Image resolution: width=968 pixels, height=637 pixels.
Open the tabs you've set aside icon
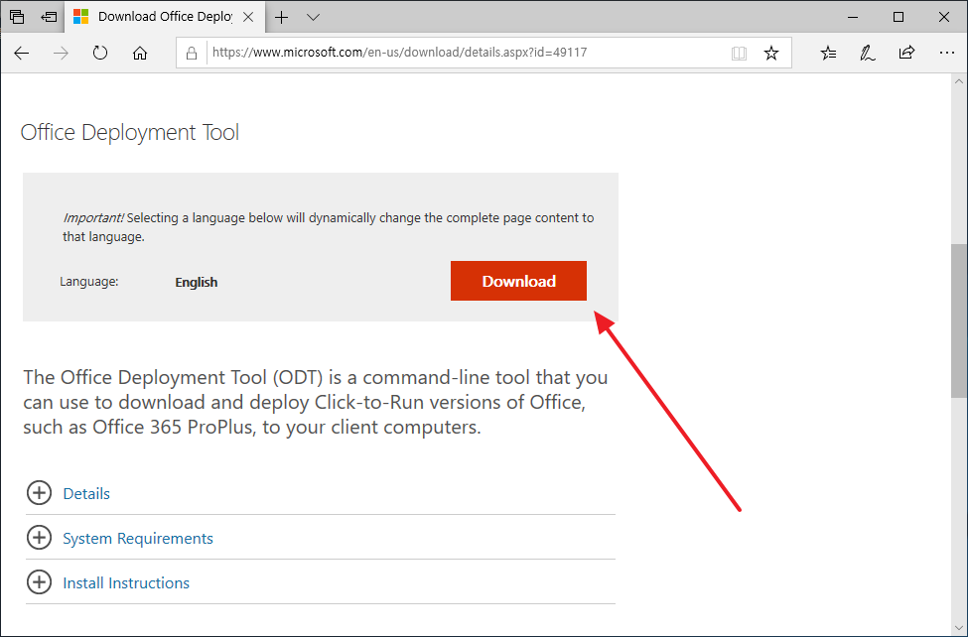pyautogui.click(x=17, y=17)
